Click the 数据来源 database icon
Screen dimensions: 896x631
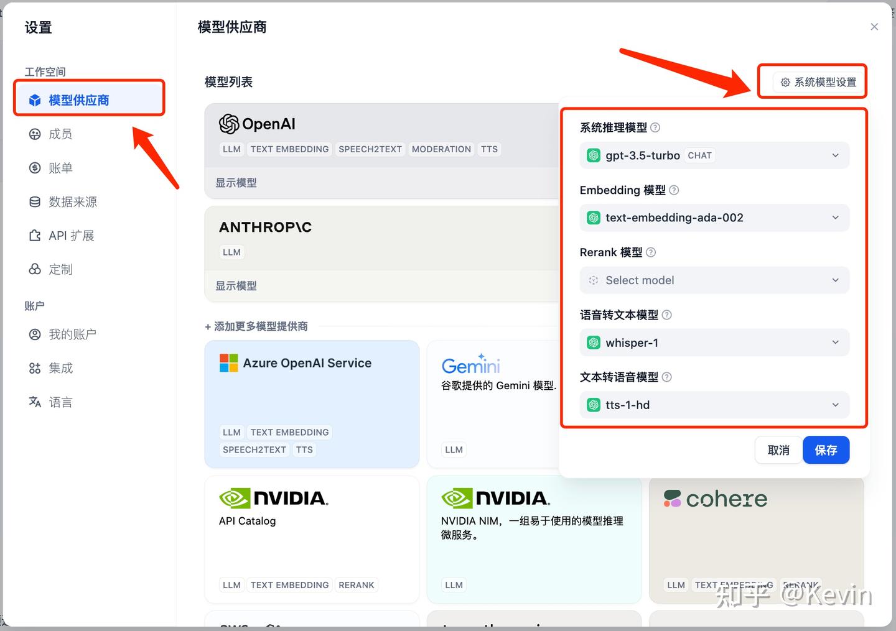click(x=35, y=201)
